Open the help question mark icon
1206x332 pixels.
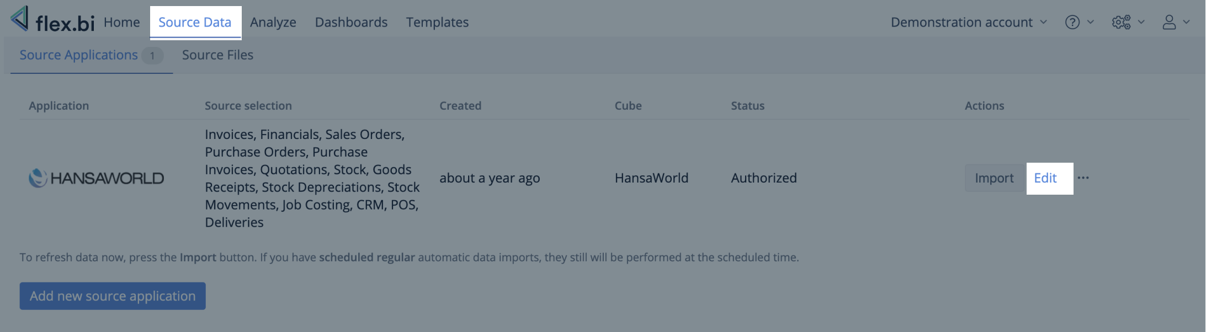pyautogui.click(x=1072, y=22)
